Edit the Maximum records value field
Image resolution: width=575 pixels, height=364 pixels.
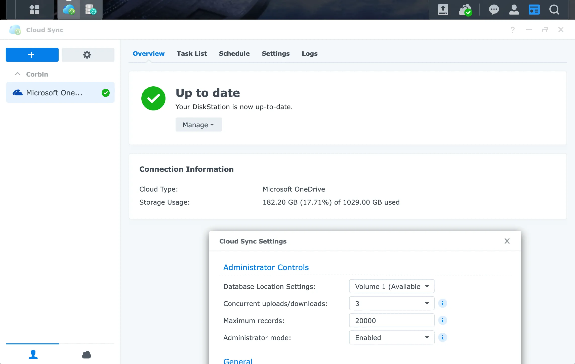click(x=391, y=320)
